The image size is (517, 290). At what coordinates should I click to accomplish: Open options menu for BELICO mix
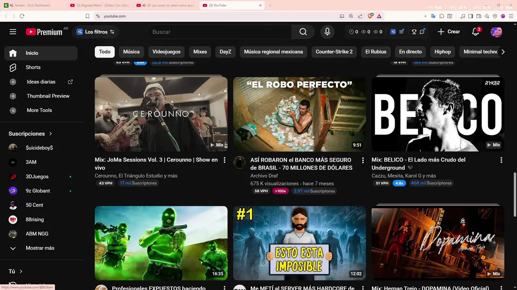point(501,160)
